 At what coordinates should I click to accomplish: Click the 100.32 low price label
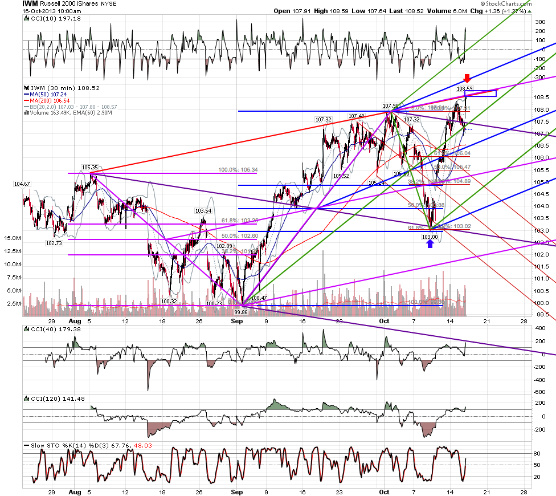click(x=169, y=301)
